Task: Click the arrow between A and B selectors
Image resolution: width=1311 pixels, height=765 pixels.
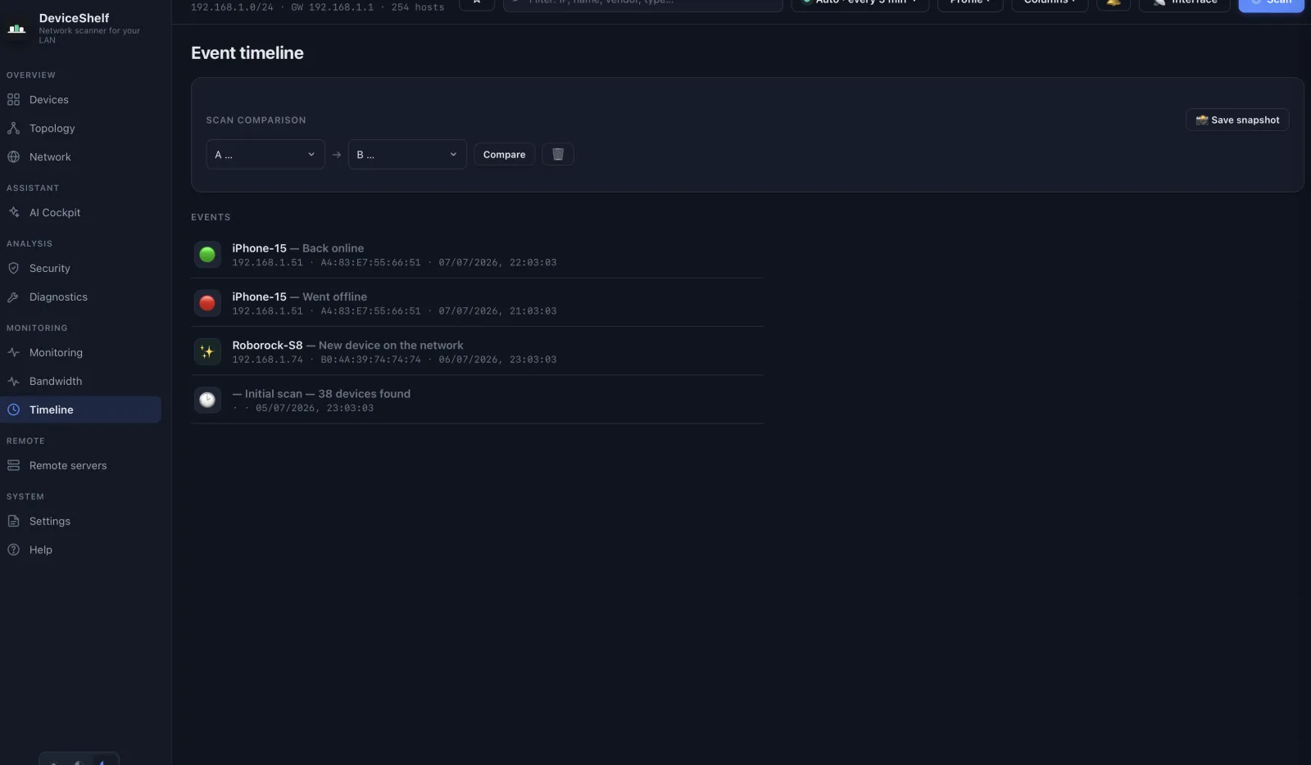Action: (x=337, y=155)
